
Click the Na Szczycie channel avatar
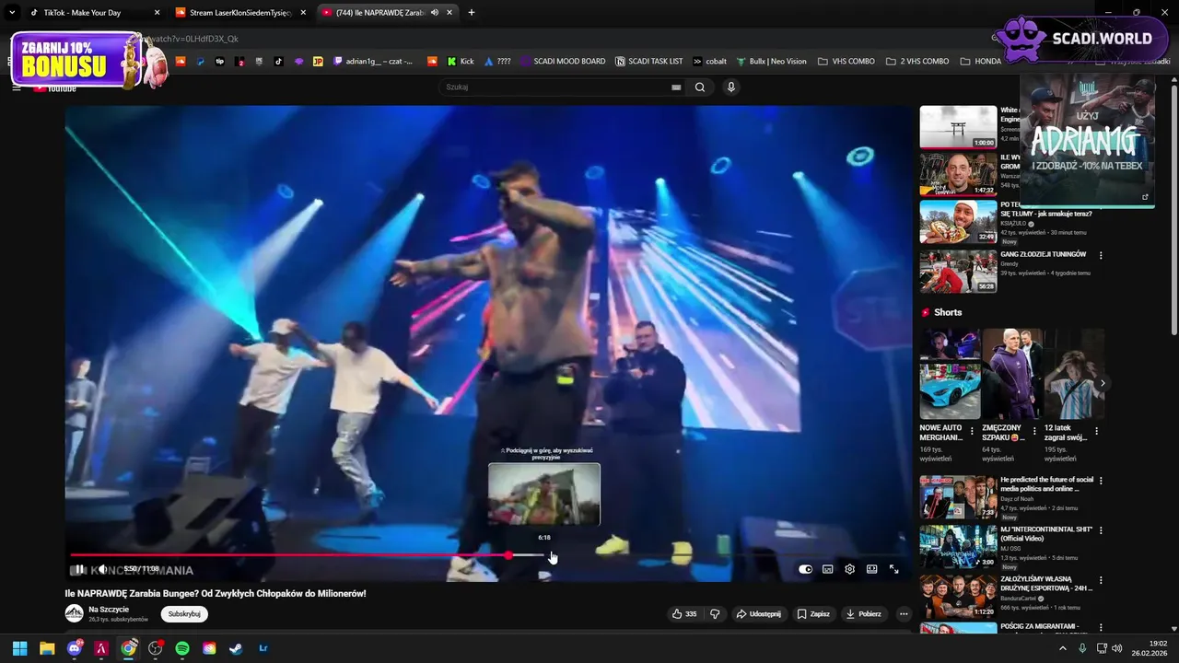pos(74,613)
